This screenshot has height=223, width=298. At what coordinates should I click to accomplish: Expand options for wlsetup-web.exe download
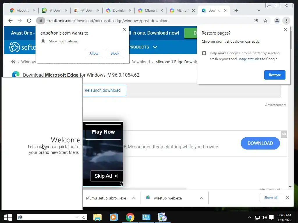pyautogui.click(x=202, y=198)
